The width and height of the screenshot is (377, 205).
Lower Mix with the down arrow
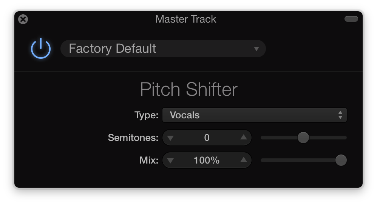click(170, 161)
